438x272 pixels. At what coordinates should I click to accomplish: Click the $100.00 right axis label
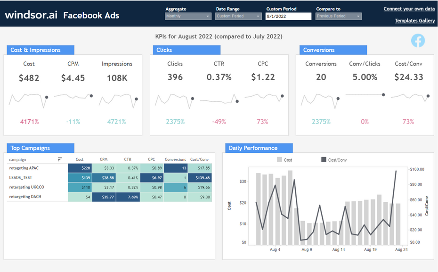[x=417, y=169]
